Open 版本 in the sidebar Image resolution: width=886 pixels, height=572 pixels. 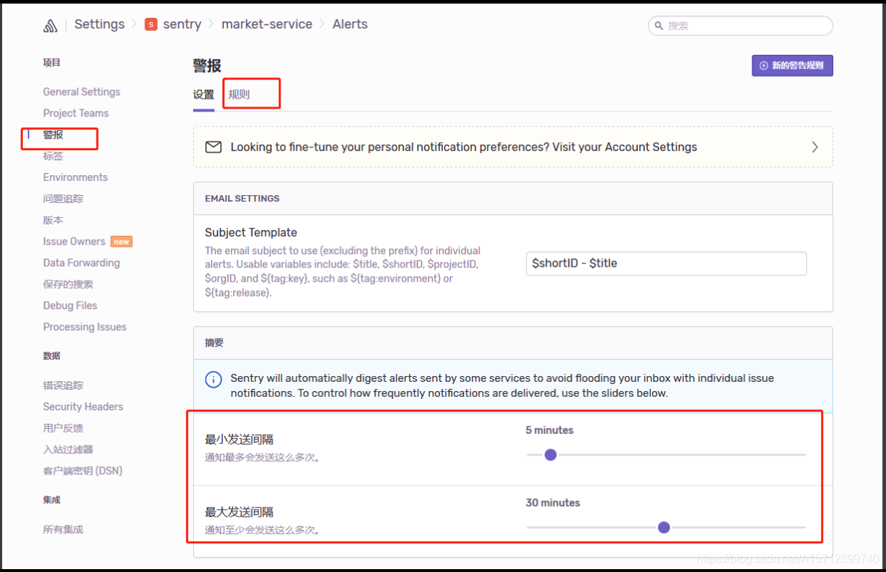(x=54, y=220)
